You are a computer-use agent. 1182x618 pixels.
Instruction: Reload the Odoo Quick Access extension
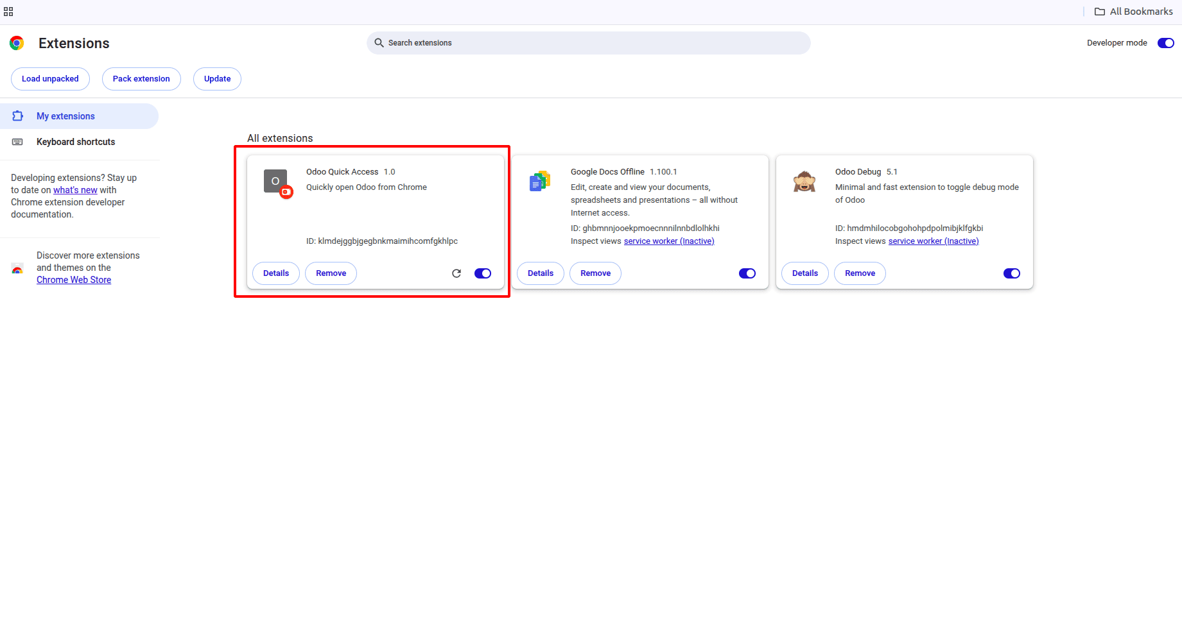coord(456,273)
